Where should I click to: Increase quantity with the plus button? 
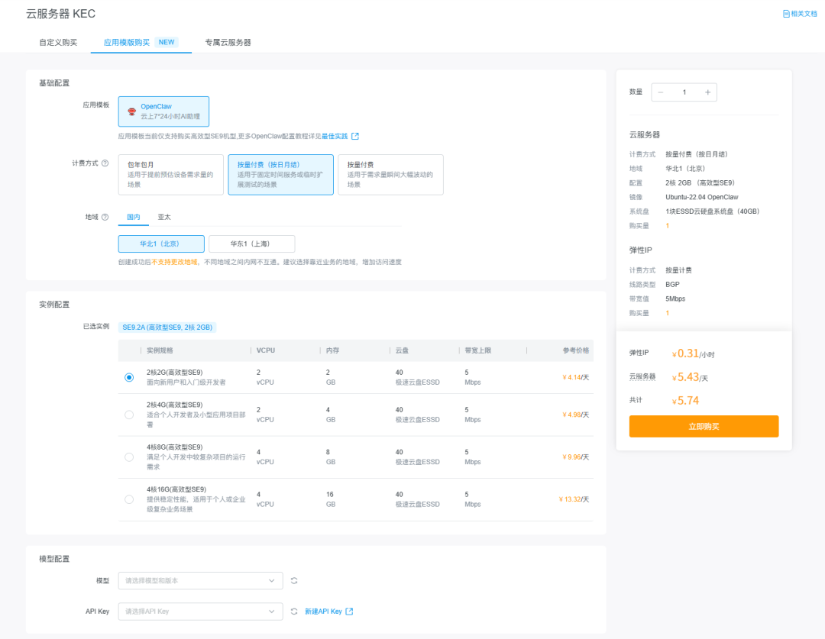tap(707, 92)
